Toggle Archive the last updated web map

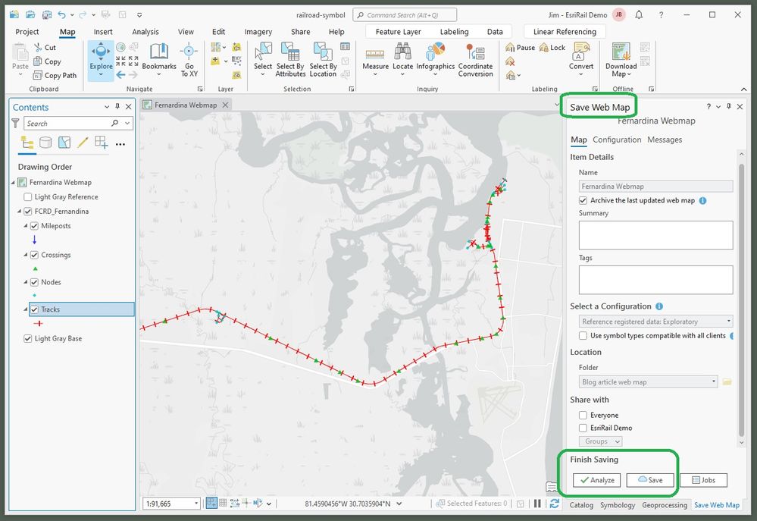pos(583,200)
